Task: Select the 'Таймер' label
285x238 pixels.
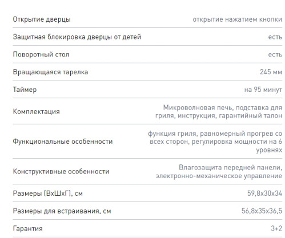Action: pos(25,90)
